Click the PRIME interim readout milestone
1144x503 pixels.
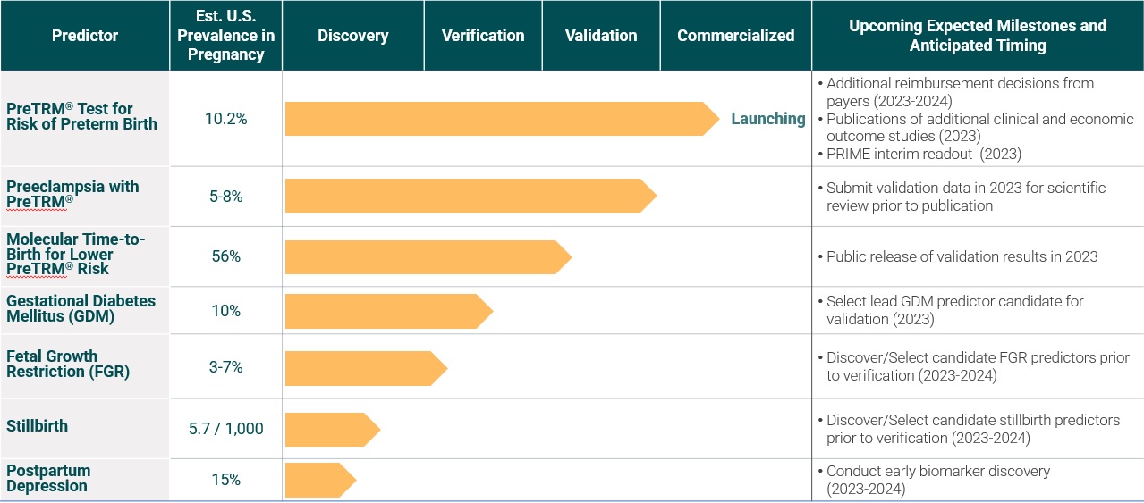(x=923, y=153)
